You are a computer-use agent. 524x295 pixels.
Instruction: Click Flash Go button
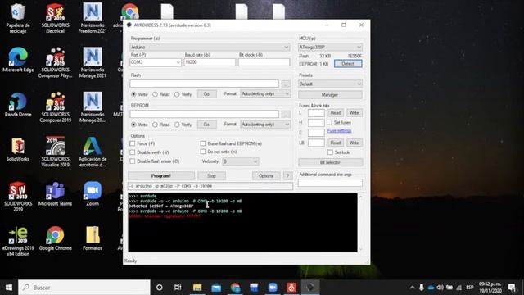(x=206, y=94)
